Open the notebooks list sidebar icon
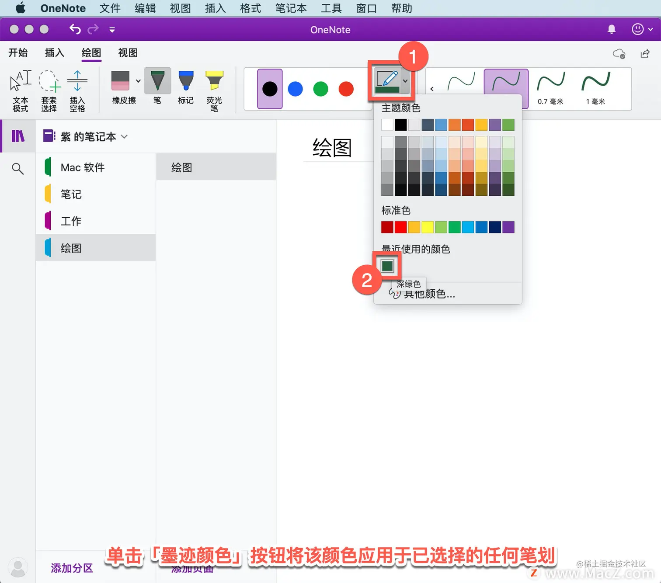The width and height of the screenshot is (661, 583). (x=18, y=136)
